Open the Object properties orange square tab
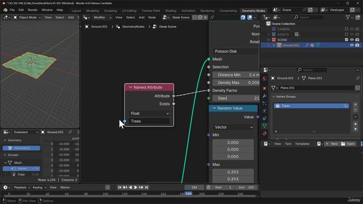 [264, 88]
